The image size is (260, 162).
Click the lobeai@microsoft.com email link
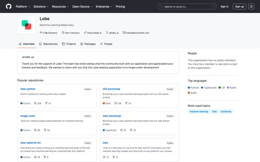[x=138, y=33]
